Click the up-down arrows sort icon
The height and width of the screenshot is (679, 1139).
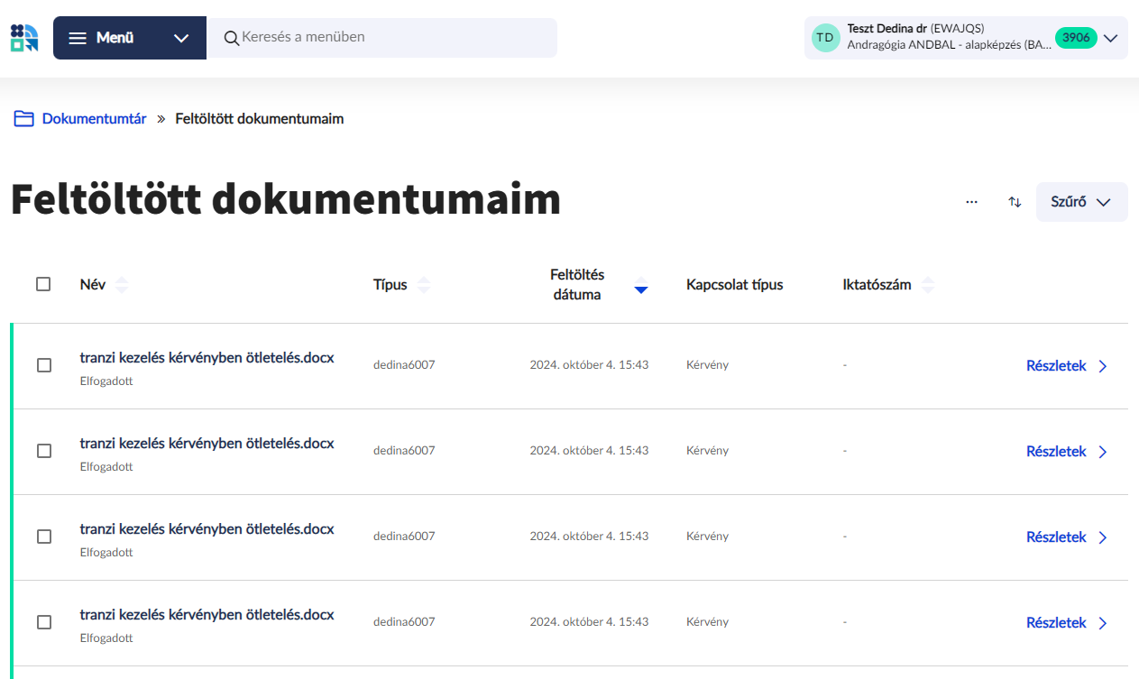pos(1015,202)
